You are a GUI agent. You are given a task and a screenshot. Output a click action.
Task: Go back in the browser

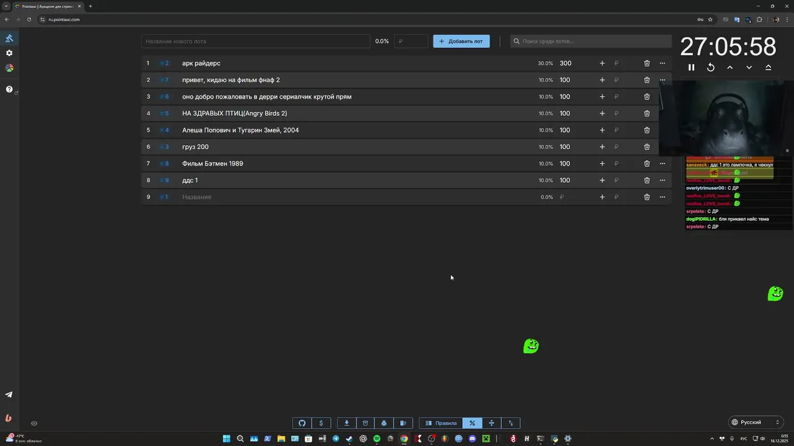[x=7, y=19]
